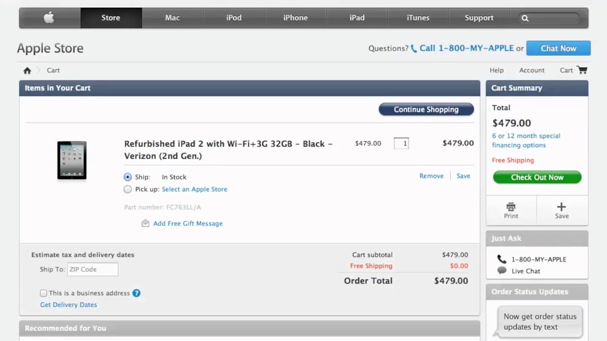Image resolution: width=607 pixels, height=341 pixels.
Task: Open the shopping cart icon
Action: point(582,70)
